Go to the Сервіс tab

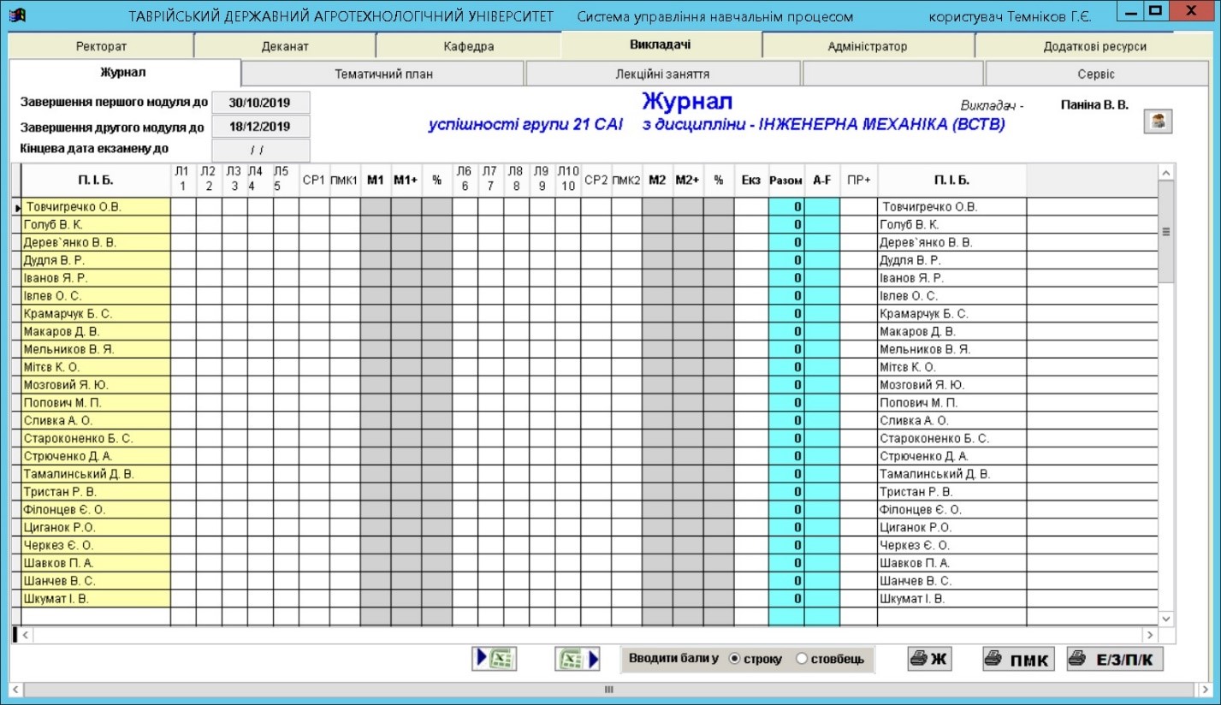[1096, 74]
